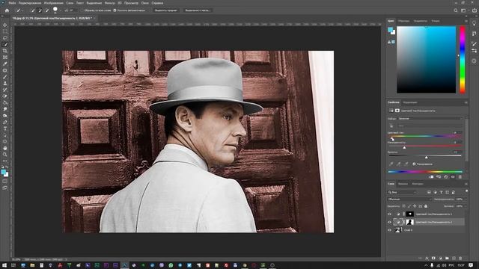Select the Move tool
Viewport: 479px width, 269px height.
click(5, 25)
